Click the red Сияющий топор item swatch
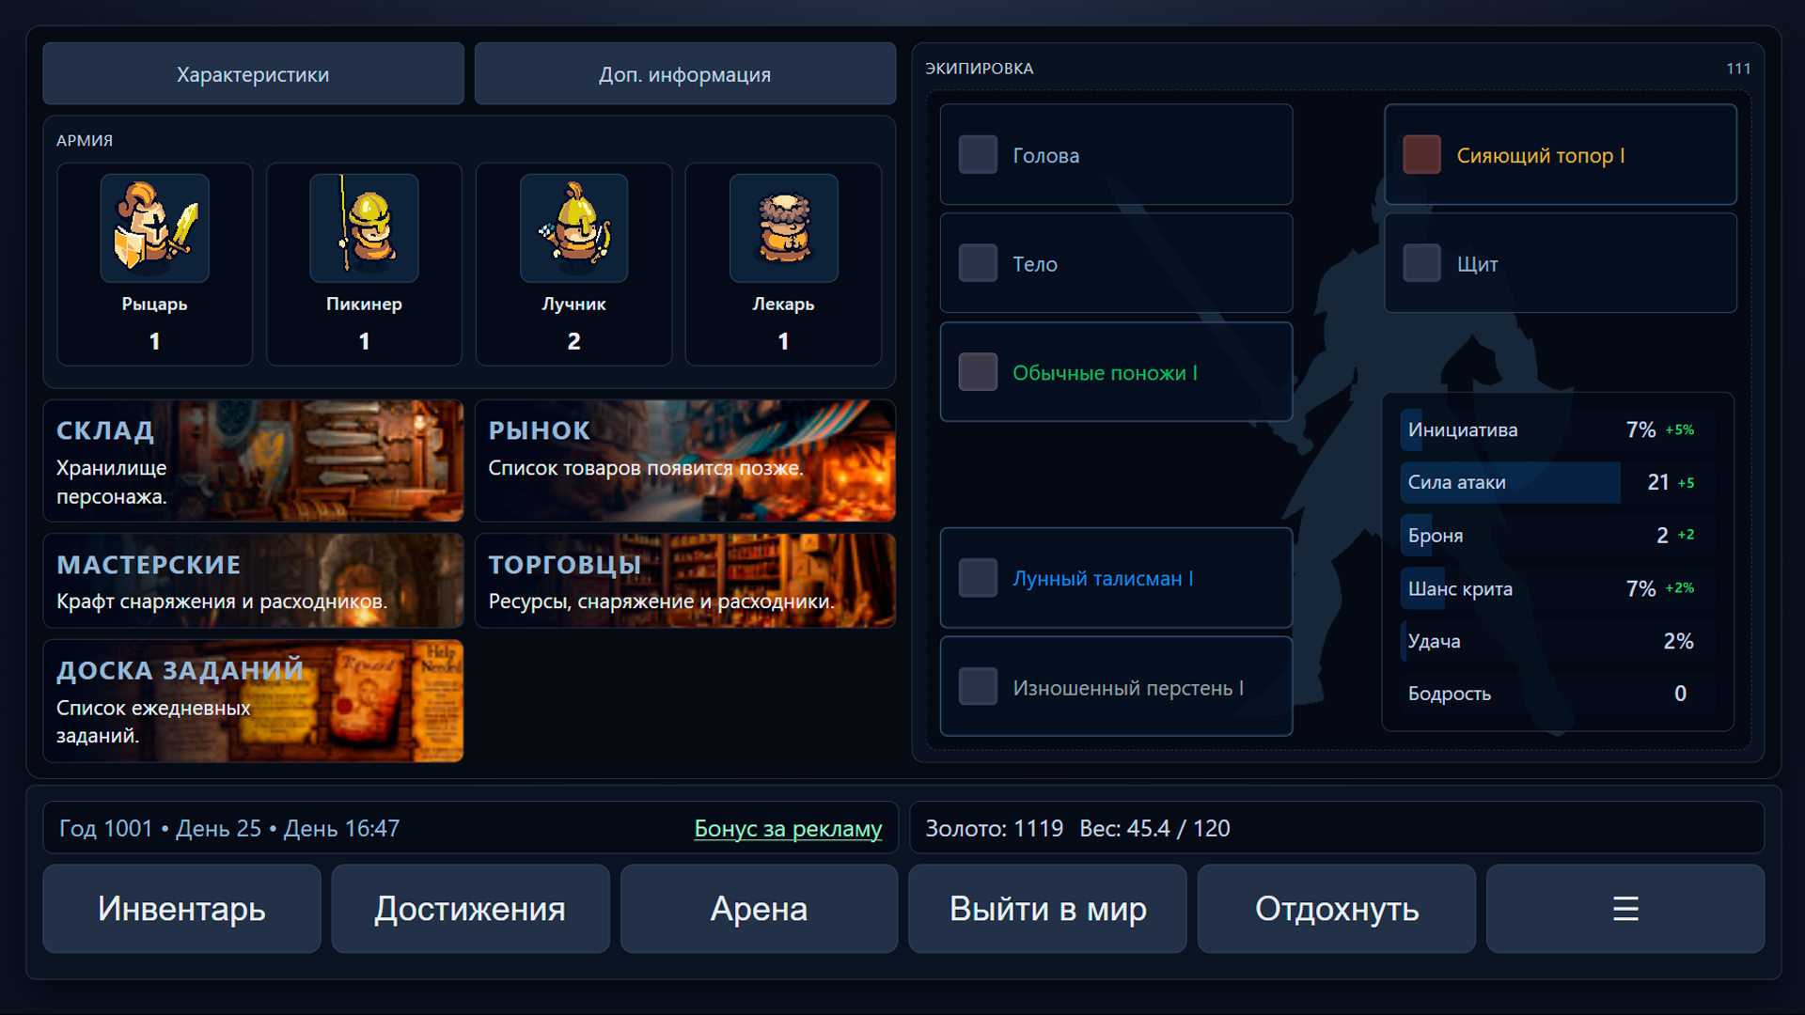Screen dimensions: 1805x1015 1421,155
